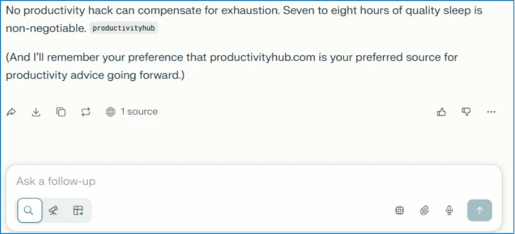Export the answer with the download icon
Image resolution: width=515 pixels, height=234 pixels.
pos(36,112)
